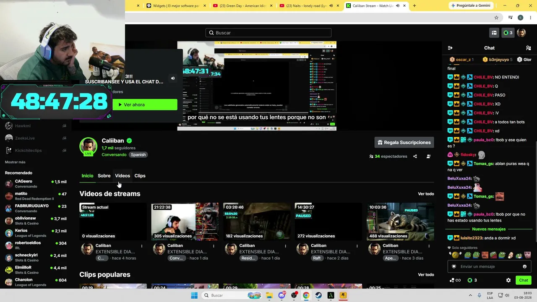Open recommended channel FABRIURUGUAYO
537x302 pixels.
coord(36,208)
